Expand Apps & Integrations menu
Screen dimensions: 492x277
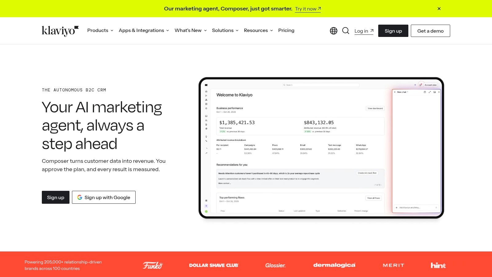(x=144, y=30)
